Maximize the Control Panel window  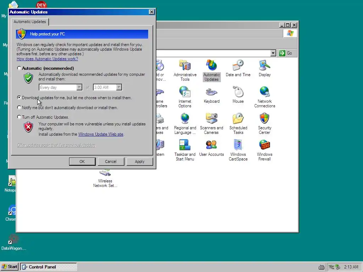click(x=288, y=25)
